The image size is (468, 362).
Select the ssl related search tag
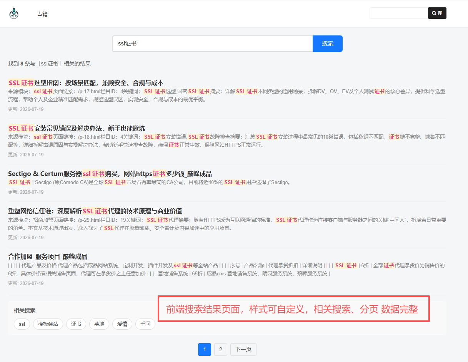(22, 324)
